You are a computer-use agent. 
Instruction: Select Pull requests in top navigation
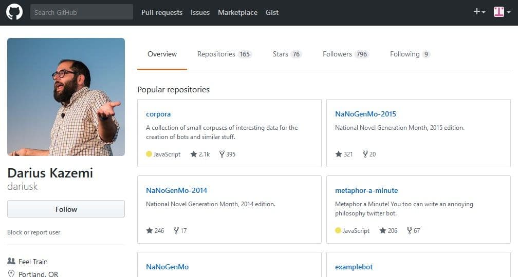tap(162, 12)
